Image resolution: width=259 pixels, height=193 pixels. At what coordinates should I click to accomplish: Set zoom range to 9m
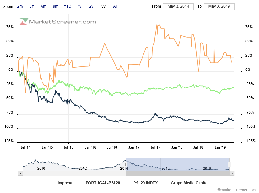(x=55, y=6)
